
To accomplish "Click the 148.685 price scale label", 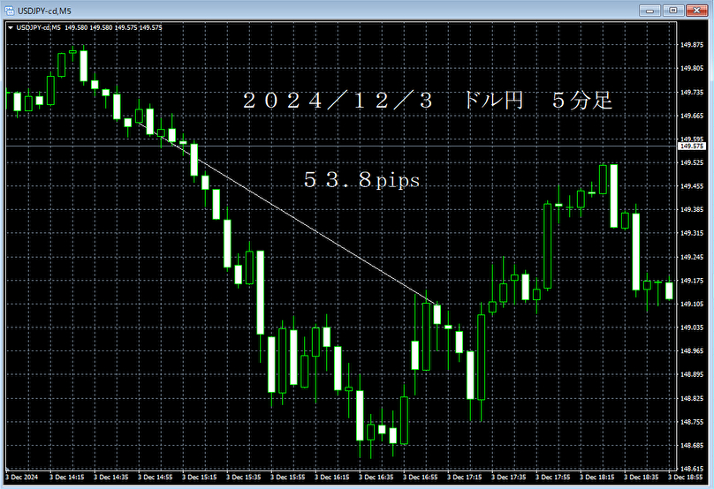I will click(x=692, y=446).
